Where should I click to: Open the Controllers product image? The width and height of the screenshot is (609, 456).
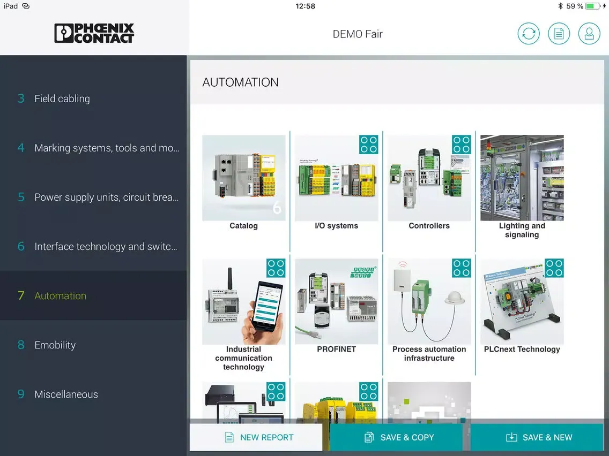click(x=429, y=178)
